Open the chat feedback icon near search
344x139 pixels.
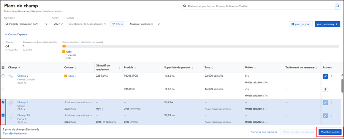(x=336, y=6)
